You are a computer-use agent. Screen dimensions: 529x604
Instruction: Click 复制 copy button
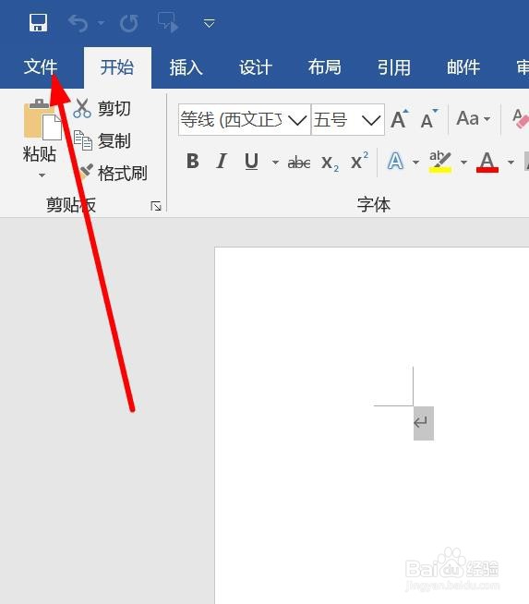[x=102, y=140]
